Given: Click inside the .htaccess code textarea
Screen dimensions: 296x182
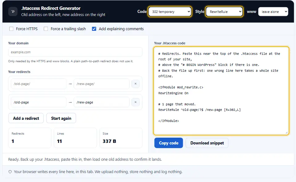Looking at the screenshot, I should point(221,91).
